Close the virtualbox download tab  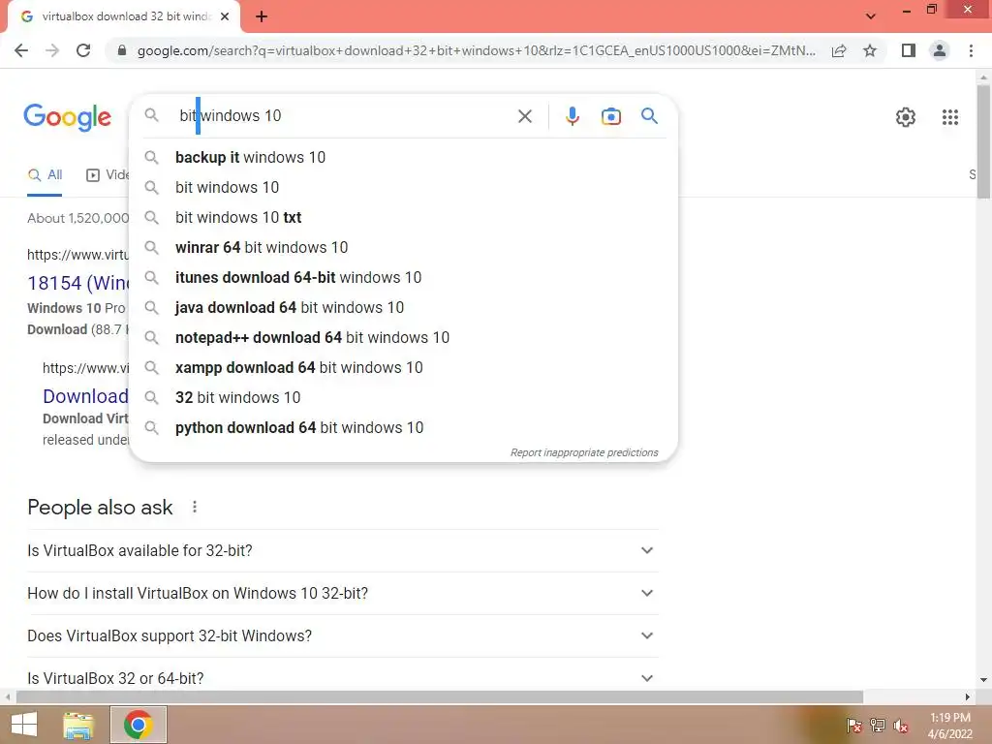225,17
